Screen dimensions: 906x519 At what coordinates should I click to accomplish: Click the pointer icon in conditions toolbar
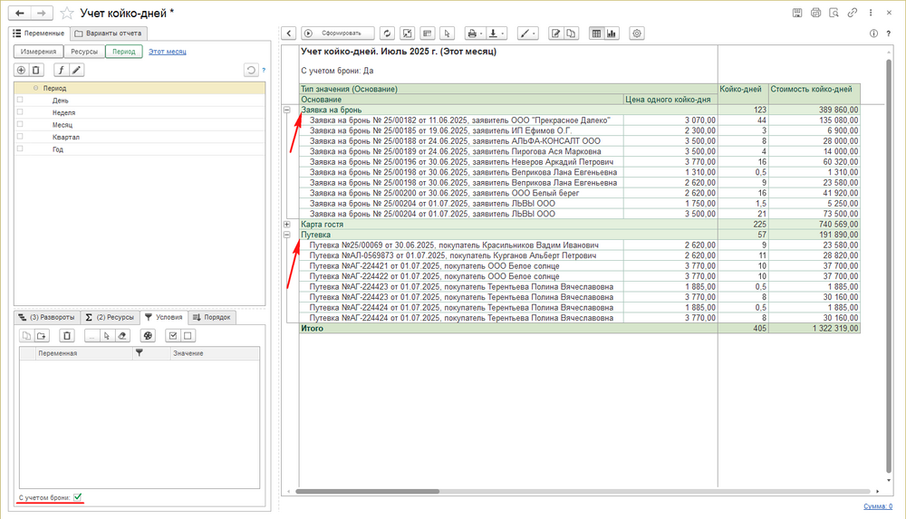(x=107, y=336)
